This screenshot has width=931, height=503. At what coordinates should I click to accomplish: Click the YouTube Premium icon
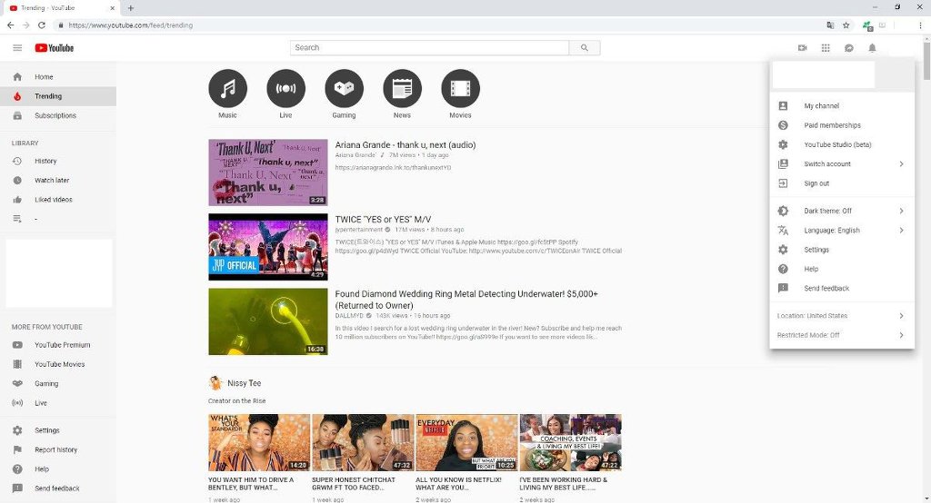pyautogui.click(x=17, y=345)
